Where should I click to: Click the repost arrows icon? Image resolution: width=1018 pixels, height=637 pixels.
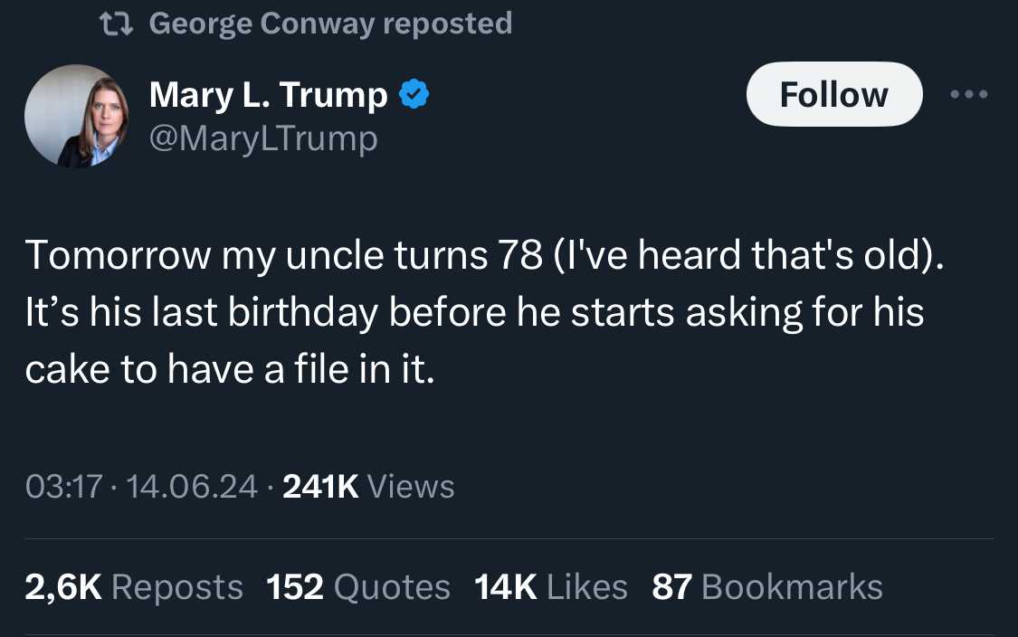coord(116,24)
